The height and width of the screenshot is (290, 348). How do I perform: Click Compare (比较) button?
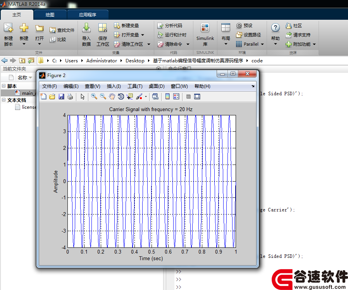[x=58, y=39]
